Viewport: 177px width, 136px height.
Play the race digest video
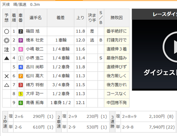click(x=171, y=47)
